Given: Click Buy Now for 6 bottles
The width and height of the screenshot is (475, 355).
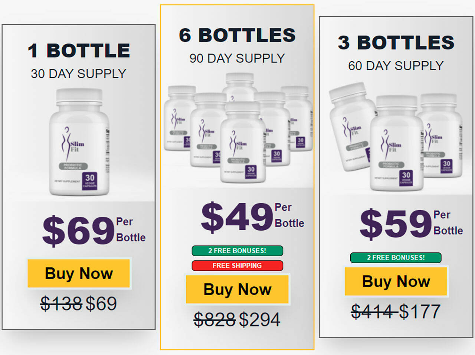Looking at the screenshot, I should (x=237, y=289).
